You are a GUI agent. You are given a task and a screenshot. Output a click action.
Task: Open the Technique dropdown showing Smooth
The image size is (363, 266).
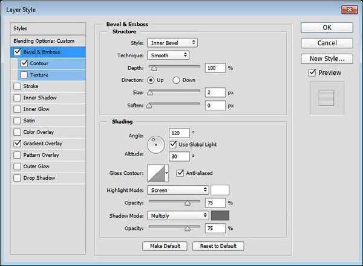[168, 55]
